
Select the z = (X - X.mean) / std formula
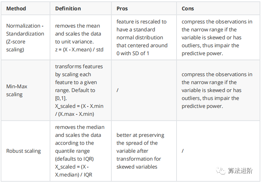[x=79, y=50]
